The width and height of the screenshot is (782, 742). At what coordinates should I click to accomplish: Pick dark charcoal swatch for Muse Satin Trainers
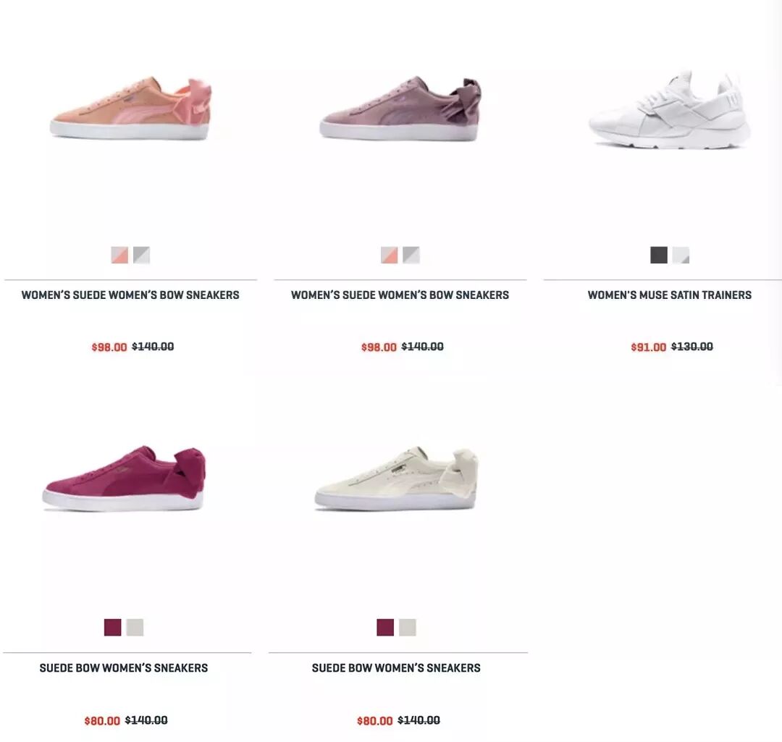pyautogui.click(x=659, y=255)
